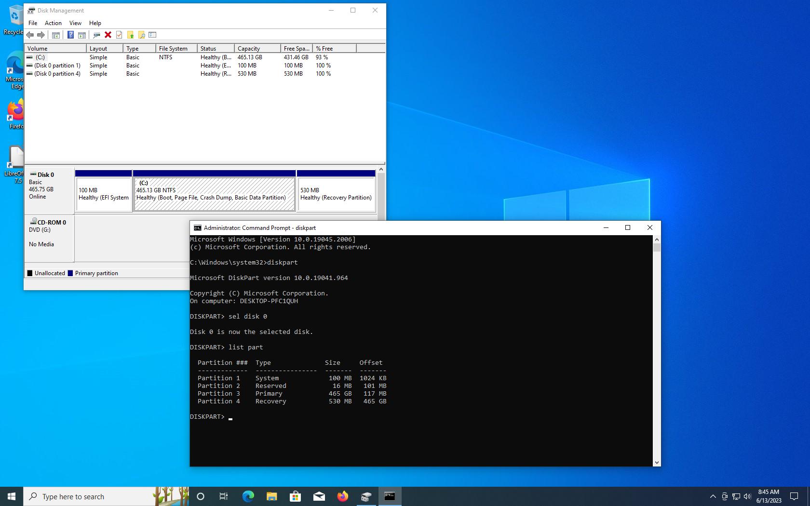Select the Disk 0 partition 4 volume row
Screen dimensions: 810x506
pyautogui.click(x=57, y=74)
